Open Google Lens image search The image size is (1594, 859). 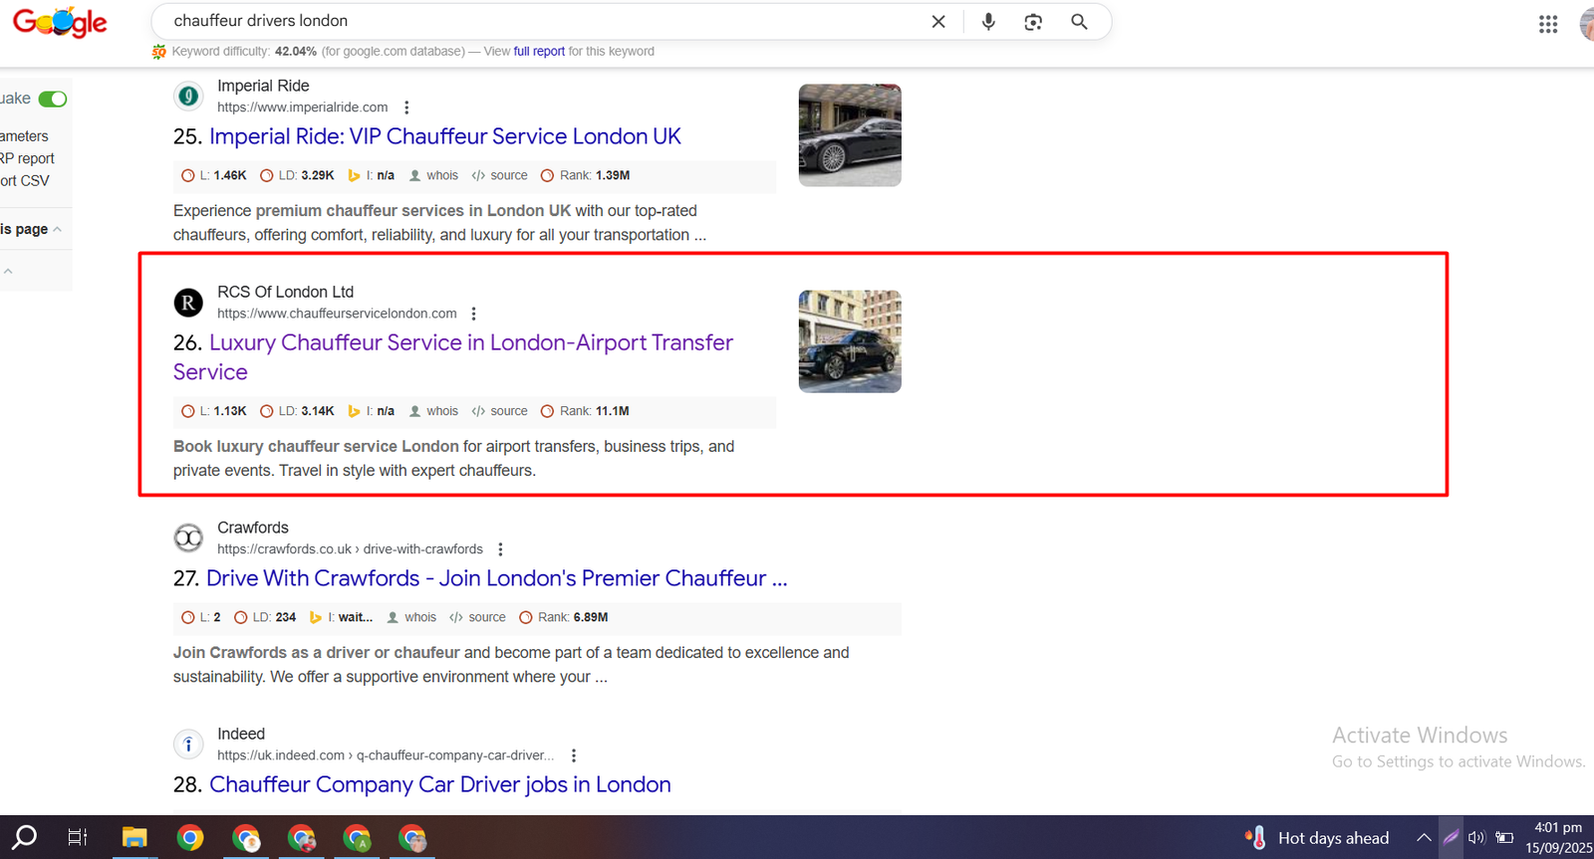tap(1033, 21)
